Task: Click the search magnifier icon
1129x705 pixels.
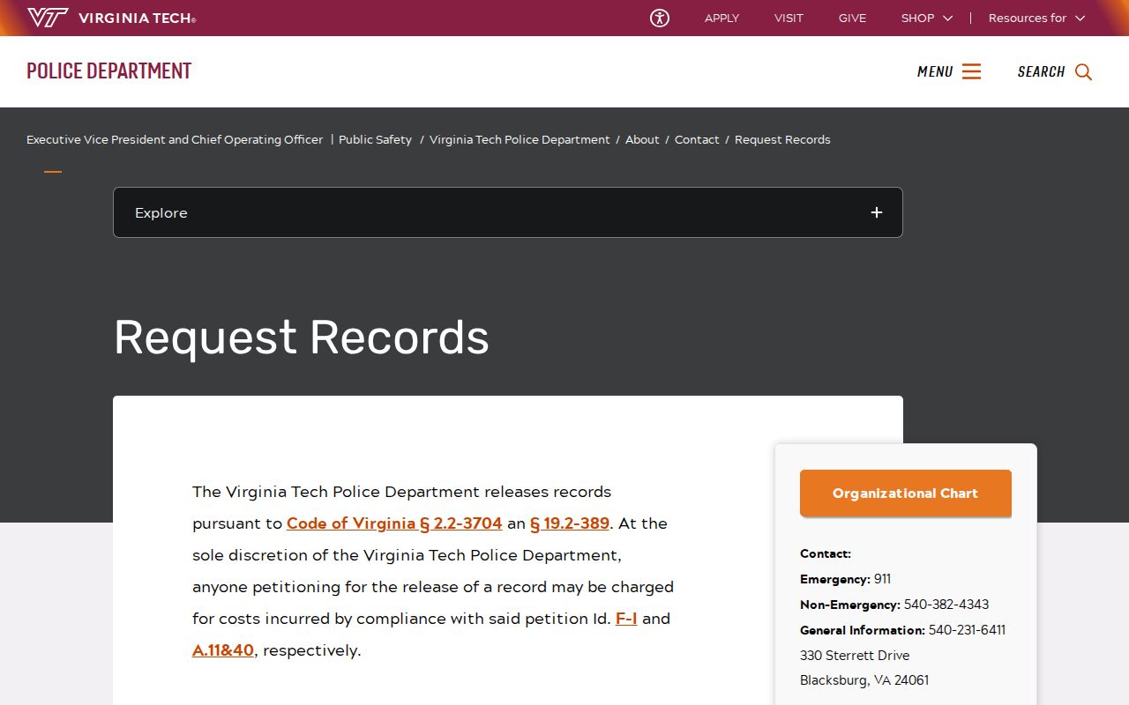Action: (x=1083, y=72)
